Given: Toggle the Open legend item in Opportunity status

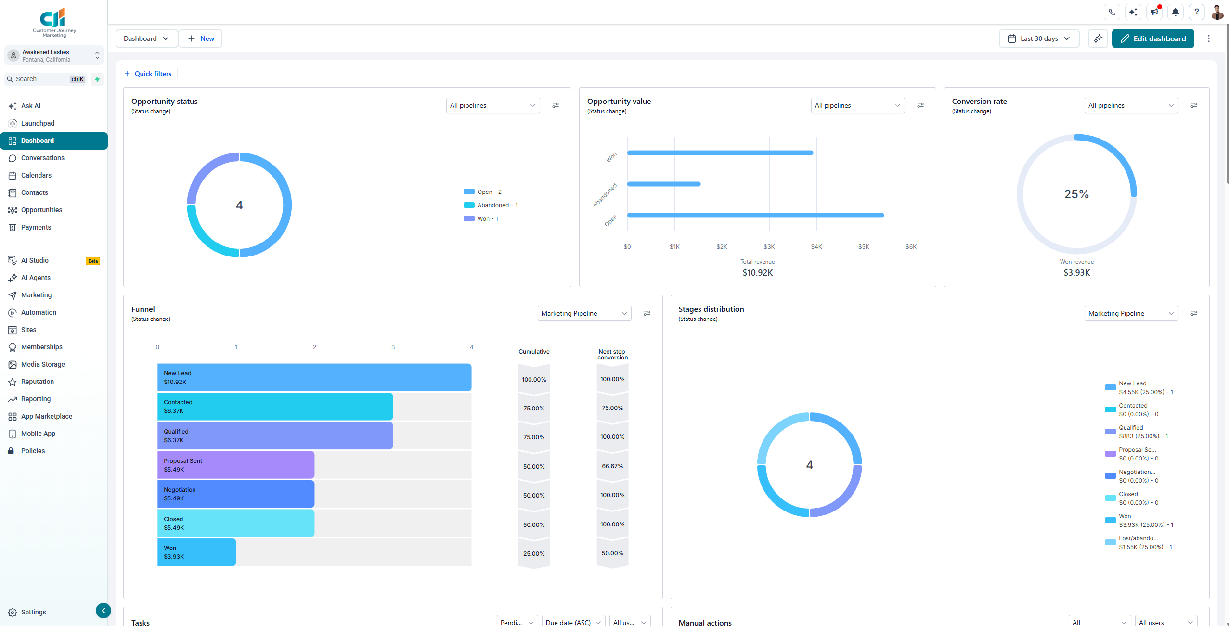Looking at the screenshot, I should tap(482, 192).
